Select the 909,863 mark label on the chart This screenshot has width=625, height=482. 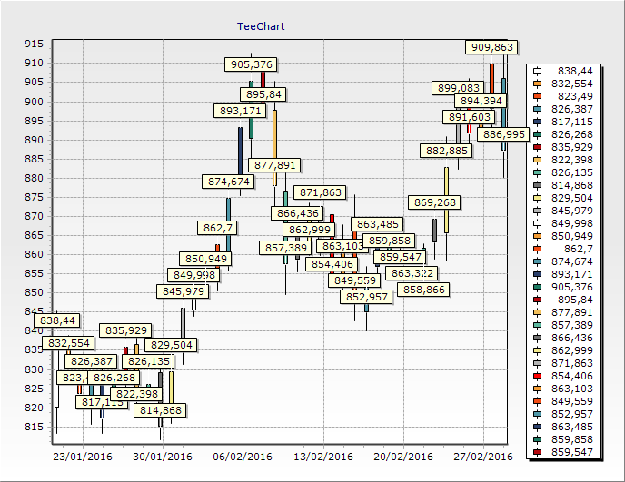pos(491,47)
